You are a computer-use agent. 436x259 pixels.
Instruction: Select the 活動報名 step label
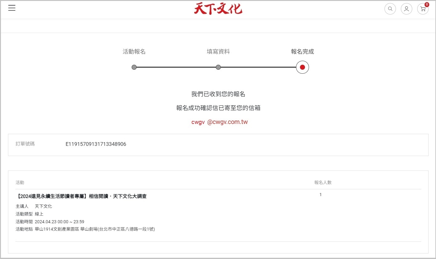134,52
